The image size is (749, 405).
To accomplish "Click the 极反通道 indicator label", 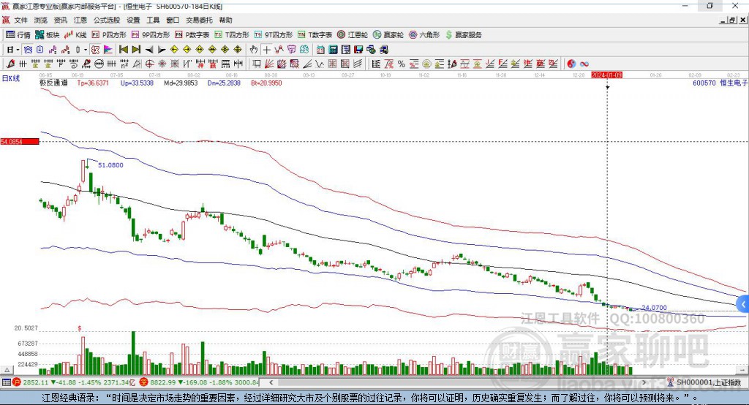I will coord(53,83).
